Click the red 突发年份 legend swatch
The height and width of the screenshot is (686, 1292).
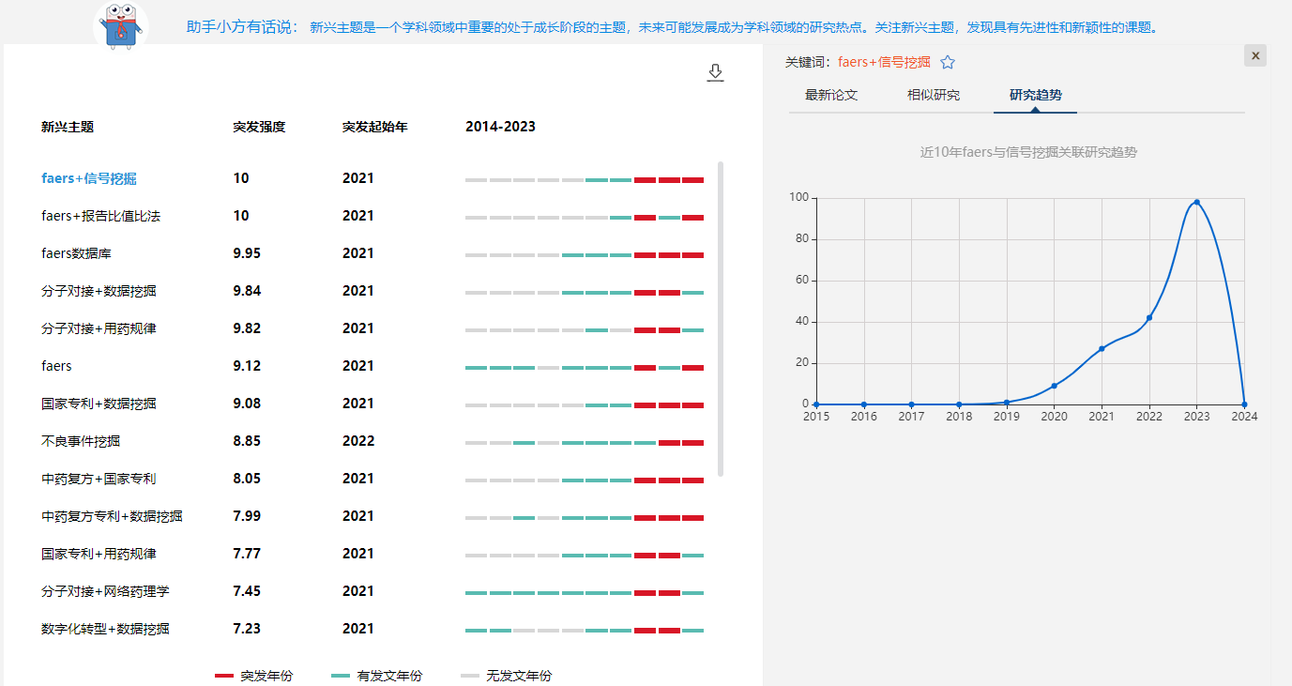pyautogui.click(x=224, y=676)
